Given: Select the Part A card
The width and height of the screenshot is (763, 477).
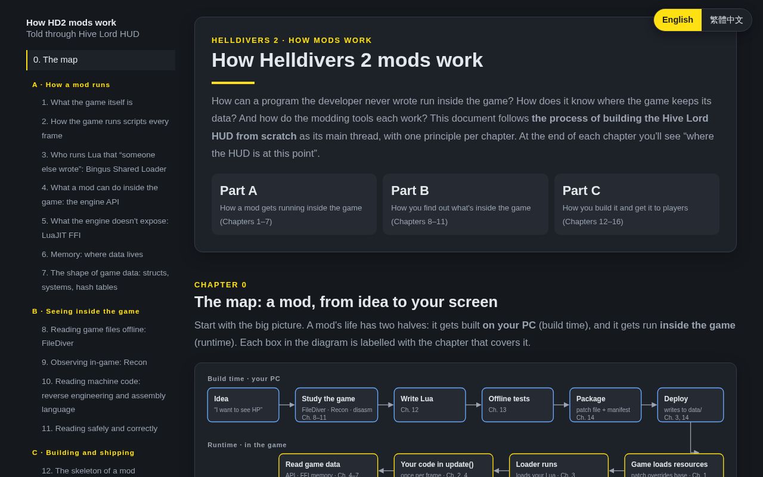Looking at the screenshot, I should coord(294,204).
